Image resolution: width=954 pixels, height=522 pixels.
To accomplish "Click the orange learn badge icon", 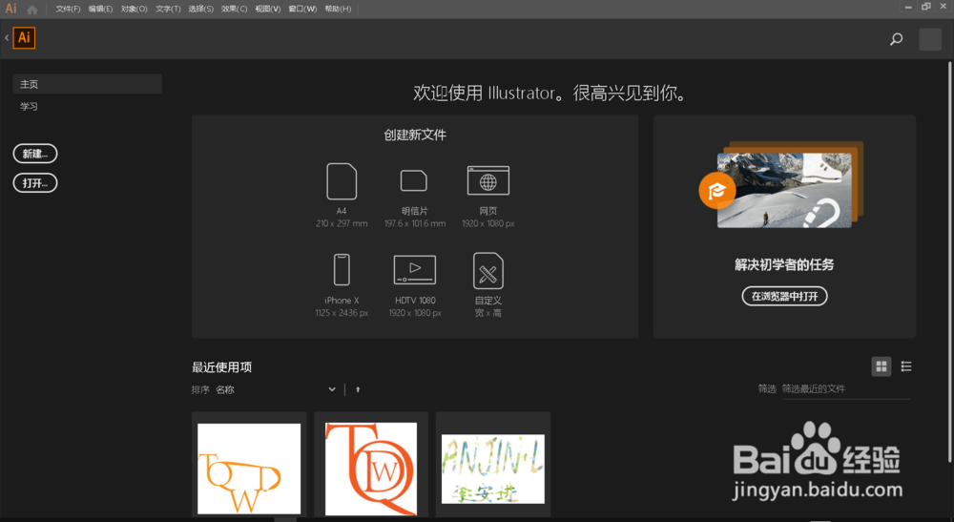I will pyautogui.click(x=716, y=191).
